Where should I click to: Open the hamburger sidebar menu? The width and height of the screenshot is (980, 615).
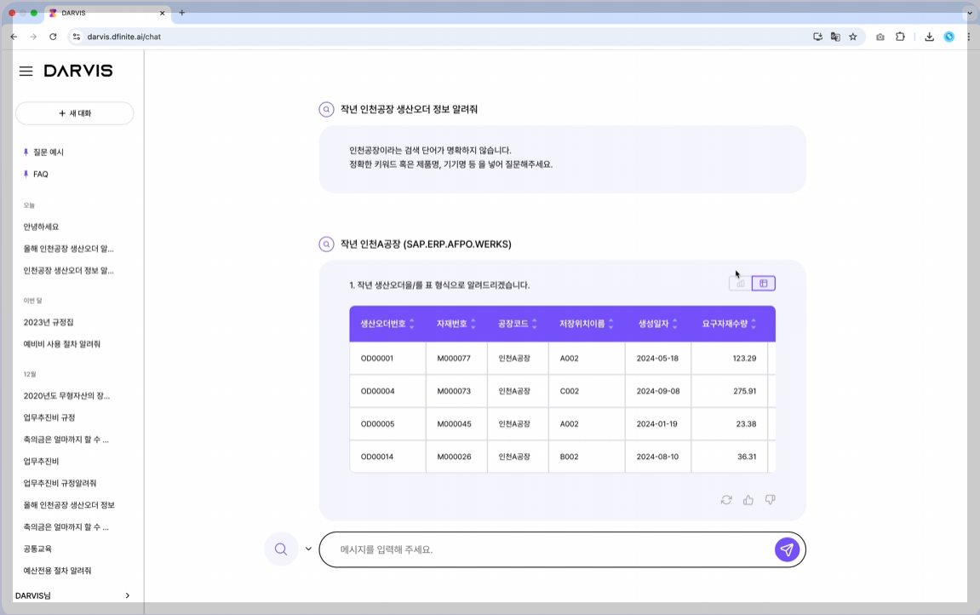click(x=26, y=72)
